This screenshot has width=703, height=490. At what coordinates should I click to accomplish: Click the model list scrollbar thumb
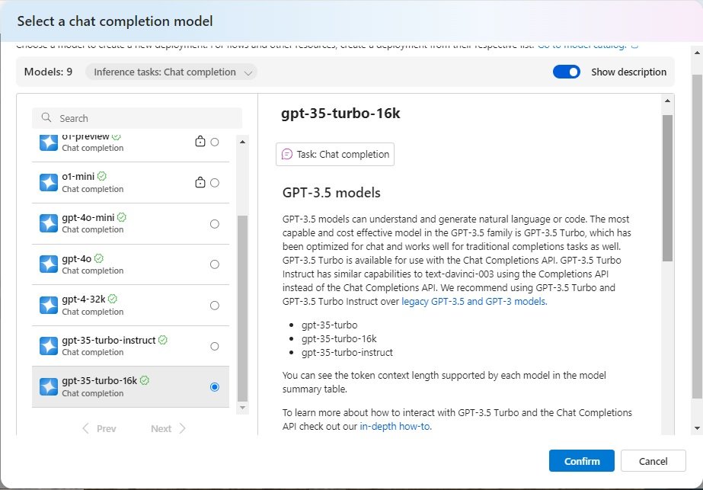[x=242, y=309]
